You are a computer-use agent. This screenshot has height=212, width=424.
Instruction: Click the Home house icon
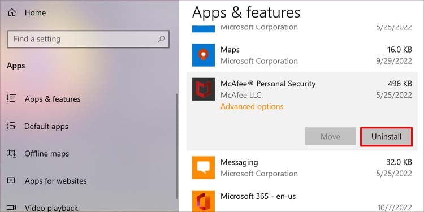coord(12,12)
